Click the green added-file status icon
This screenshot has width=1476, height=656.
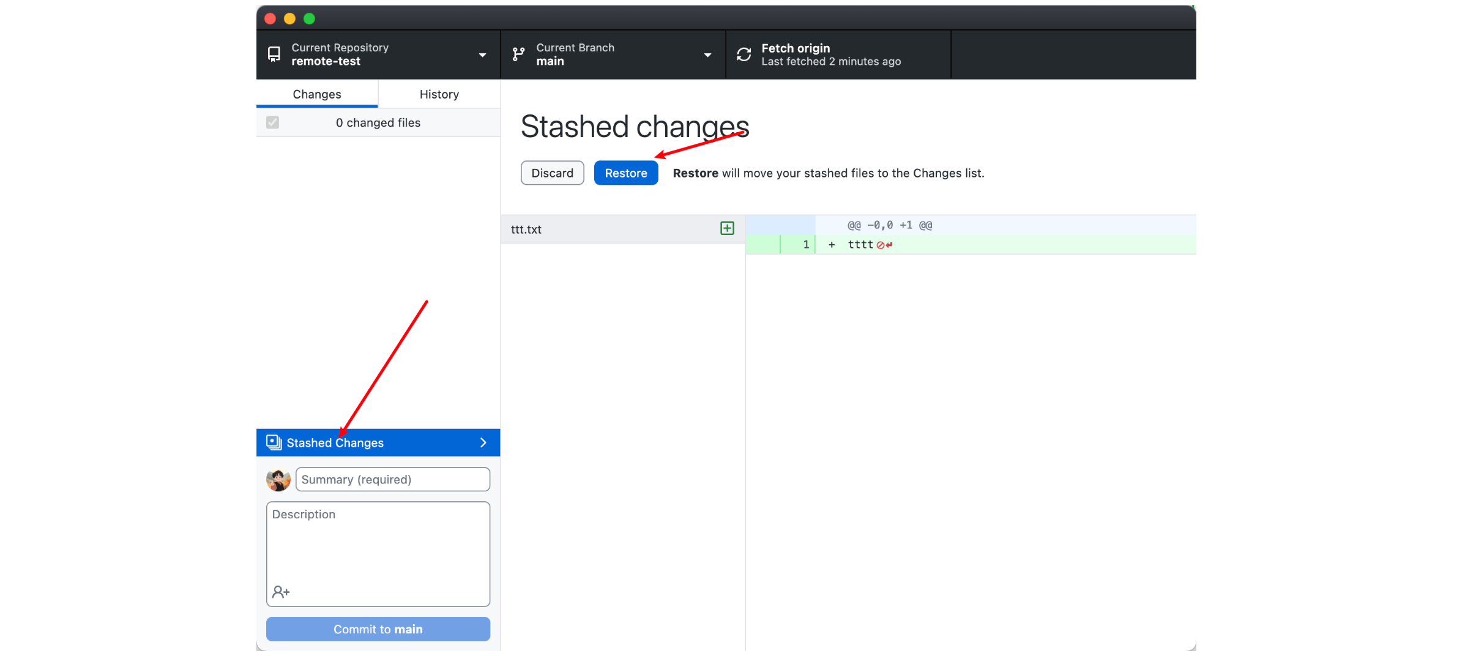727,228
